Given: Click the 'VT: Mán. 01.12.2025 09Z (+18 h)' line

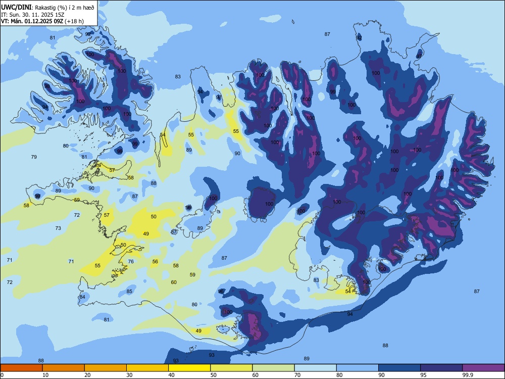Looking at the screenshot, I should pos(42,21).
